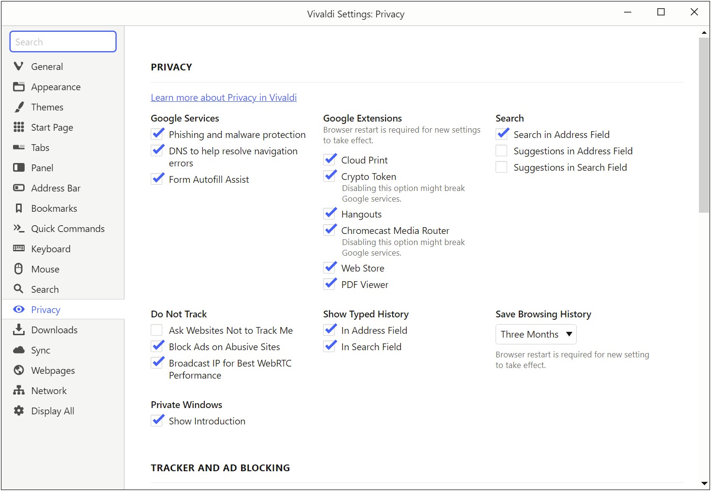Click the scrollbar up arrow
This screenshot has height=491, width=711.
click(704, 32)
